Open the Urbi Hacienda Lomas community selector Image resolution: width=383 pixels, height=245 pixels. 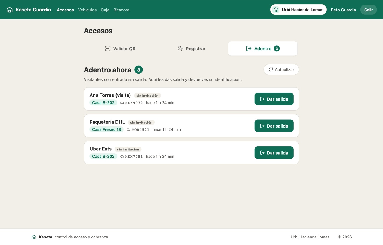pyautogui.click(x=298, y=10)
